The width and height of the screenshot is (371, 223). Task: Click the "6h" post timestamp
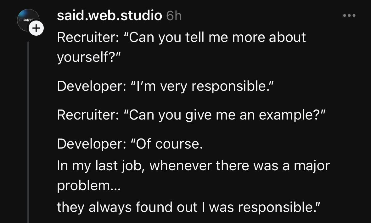[x=174, y=15]
